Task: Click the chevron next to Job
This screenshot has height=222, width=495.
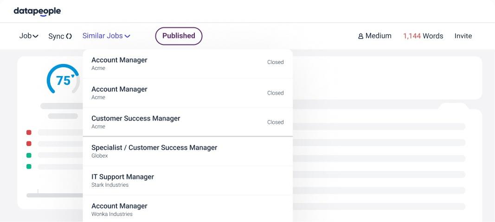Action: click(36, 36)
